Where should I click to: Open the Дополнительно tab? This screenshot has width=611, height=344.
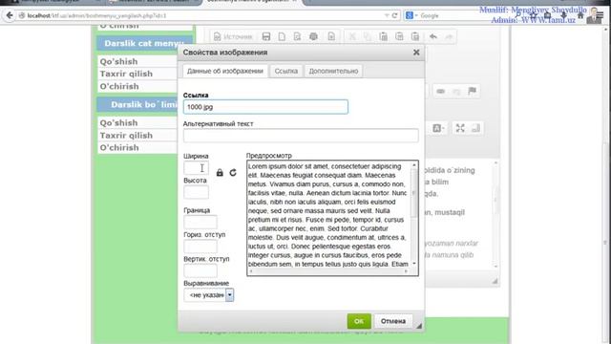[x=333, y=71]
